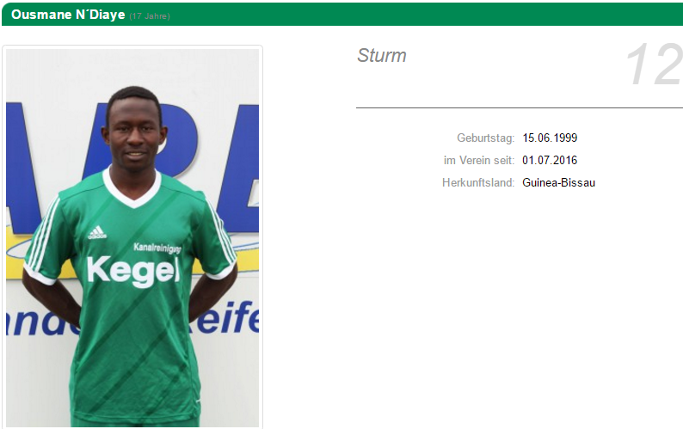
Task: Select the date 01.07.2016
Action: click(550, 160)
